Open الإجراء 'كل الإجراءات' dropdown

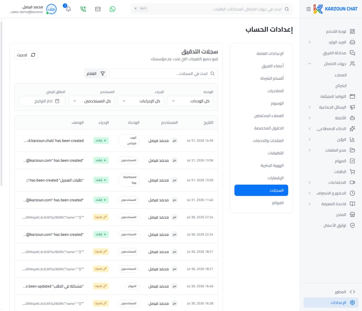(x=141, y=101)
